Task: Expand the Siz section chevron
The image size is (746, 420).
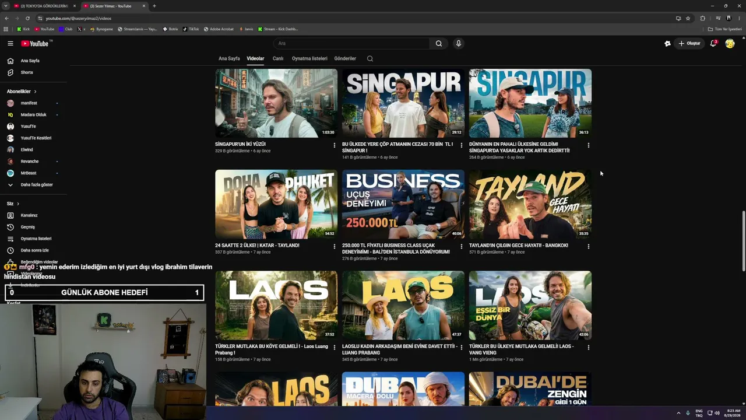Action: pyautogui.click(x=18, y=204)
